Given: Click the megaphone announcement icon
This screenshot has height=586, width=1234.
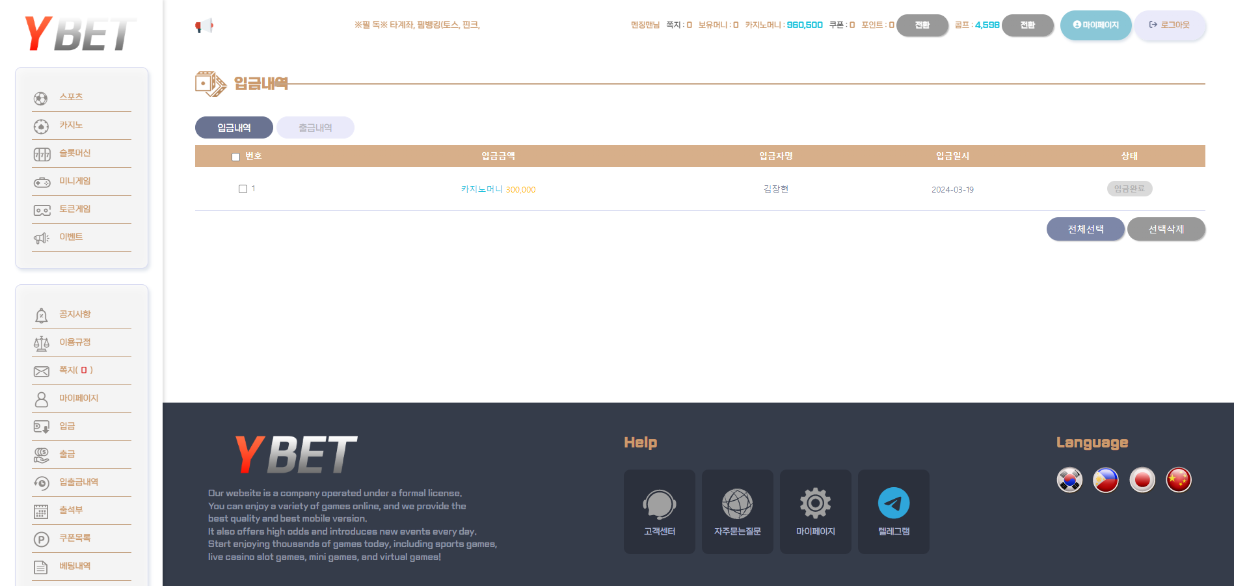Looking at the screenshot, I should pyautogui.click(x=204, y=26).
